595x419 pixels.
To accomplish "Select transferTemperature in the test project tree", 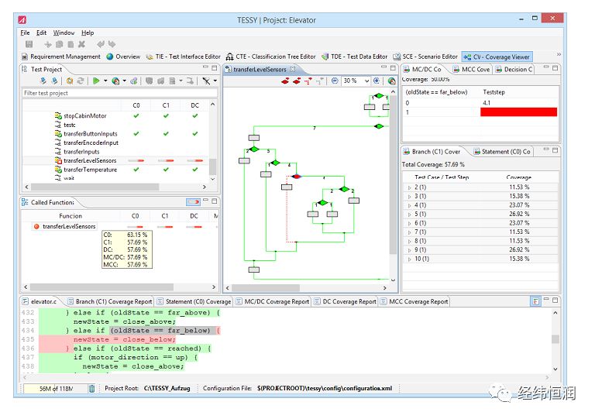I will tap(90, 170).
